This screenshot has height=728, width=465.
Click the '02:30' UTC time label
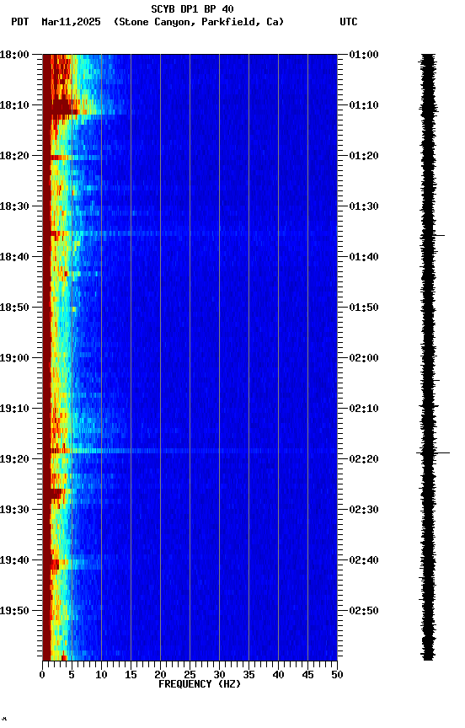point(364,510)
